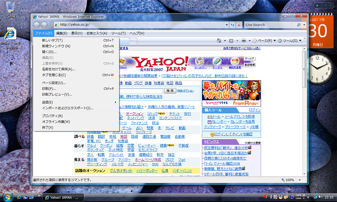The height and width of the screenshot is (202, 337).
Task: Open the お気に入り(A) Favorites menu
Action: (x=97, y=33)
